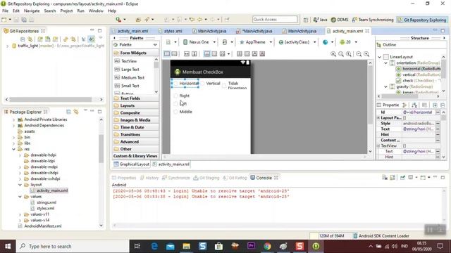Screen dimensions: 451x253
Task: Click the Id property value field
Action: pyautogui.click(x=419, y=112)
